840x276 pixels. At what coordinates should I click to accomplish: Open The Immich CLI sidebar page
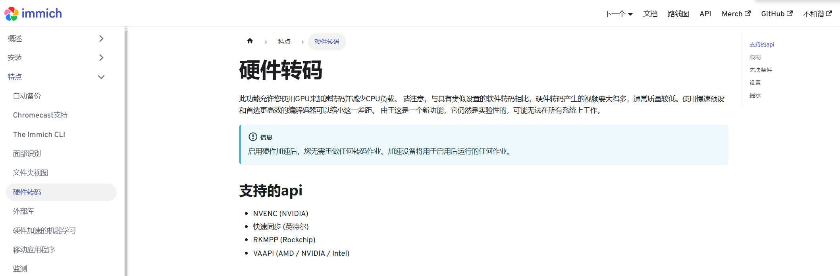pos(39,135)
